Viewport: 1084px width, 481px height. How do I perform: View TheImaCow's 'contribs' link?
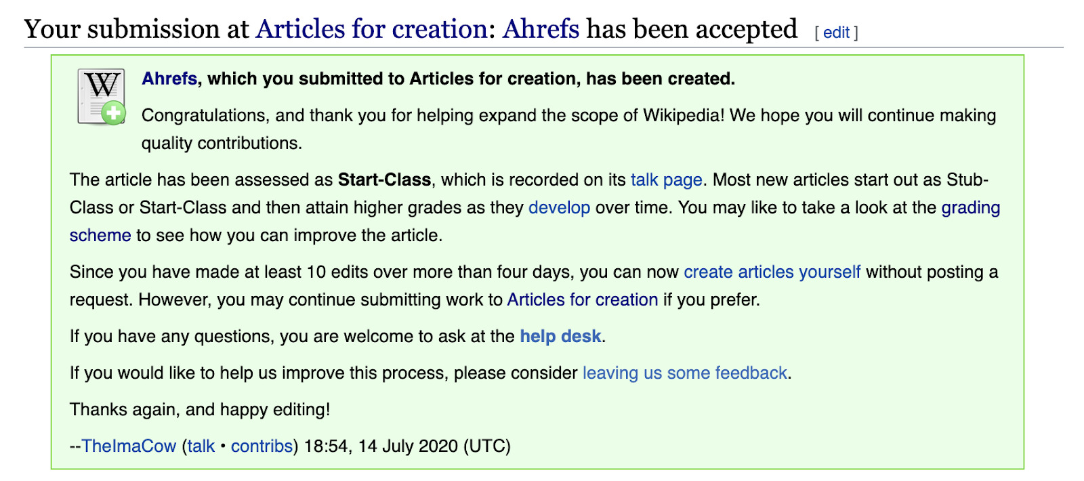262,446
